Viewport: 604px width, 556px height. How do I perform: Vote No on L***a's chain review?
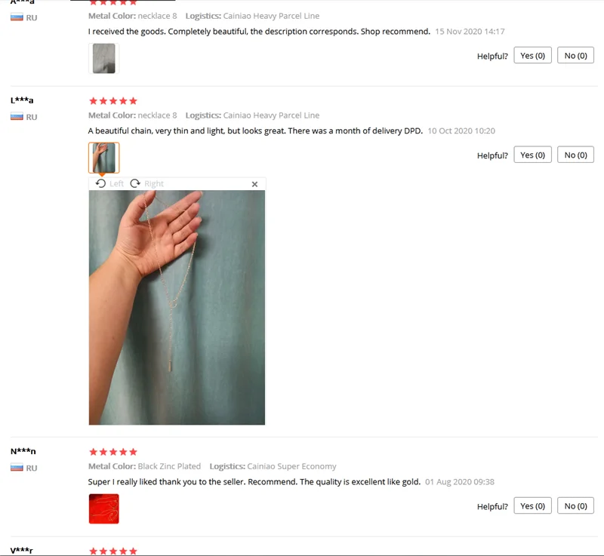click(x=575, y=155)
